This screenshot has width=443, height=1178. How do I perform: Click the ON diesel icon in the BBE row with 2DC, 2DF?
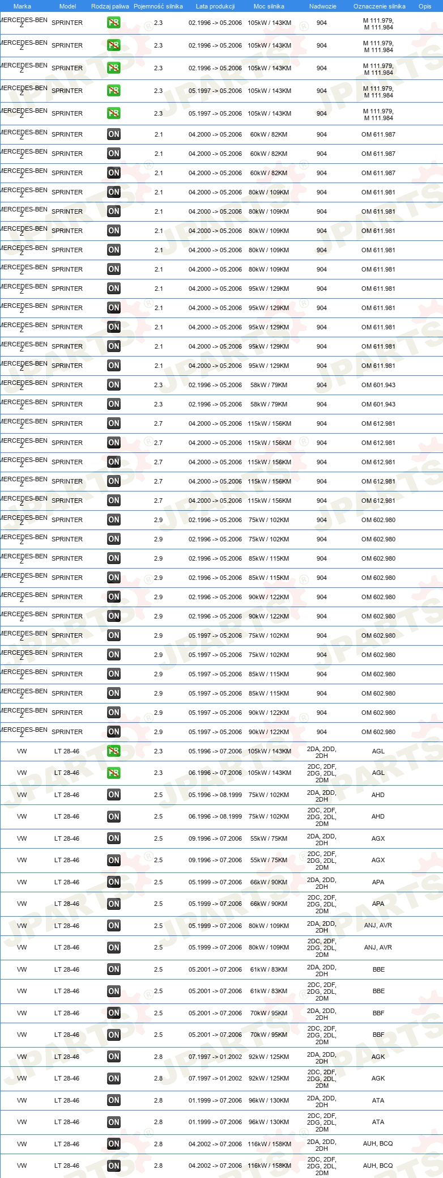[114, 991]
